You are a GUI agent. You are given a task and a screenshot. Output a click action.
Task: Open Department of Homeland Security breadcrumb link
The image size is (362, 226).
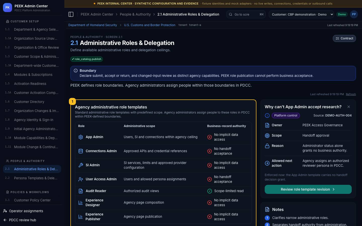tap(93, 25)
